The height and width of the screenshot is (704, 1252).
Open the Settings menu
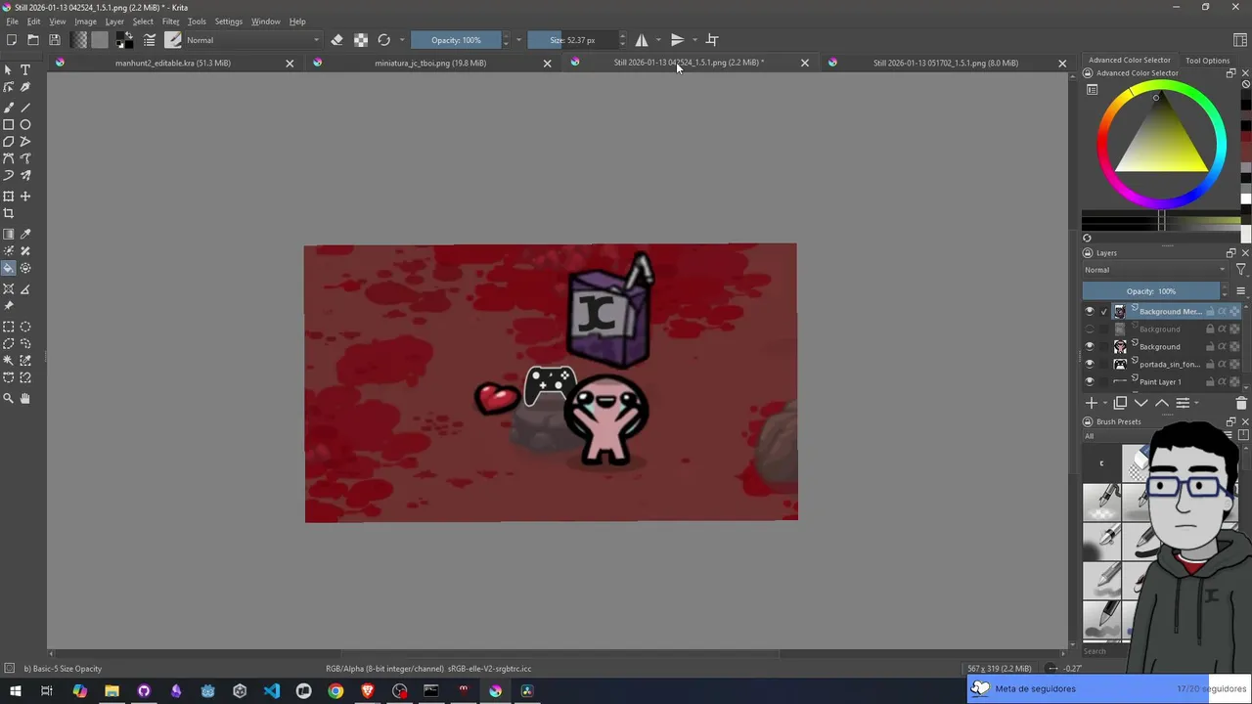coord(228,22)
